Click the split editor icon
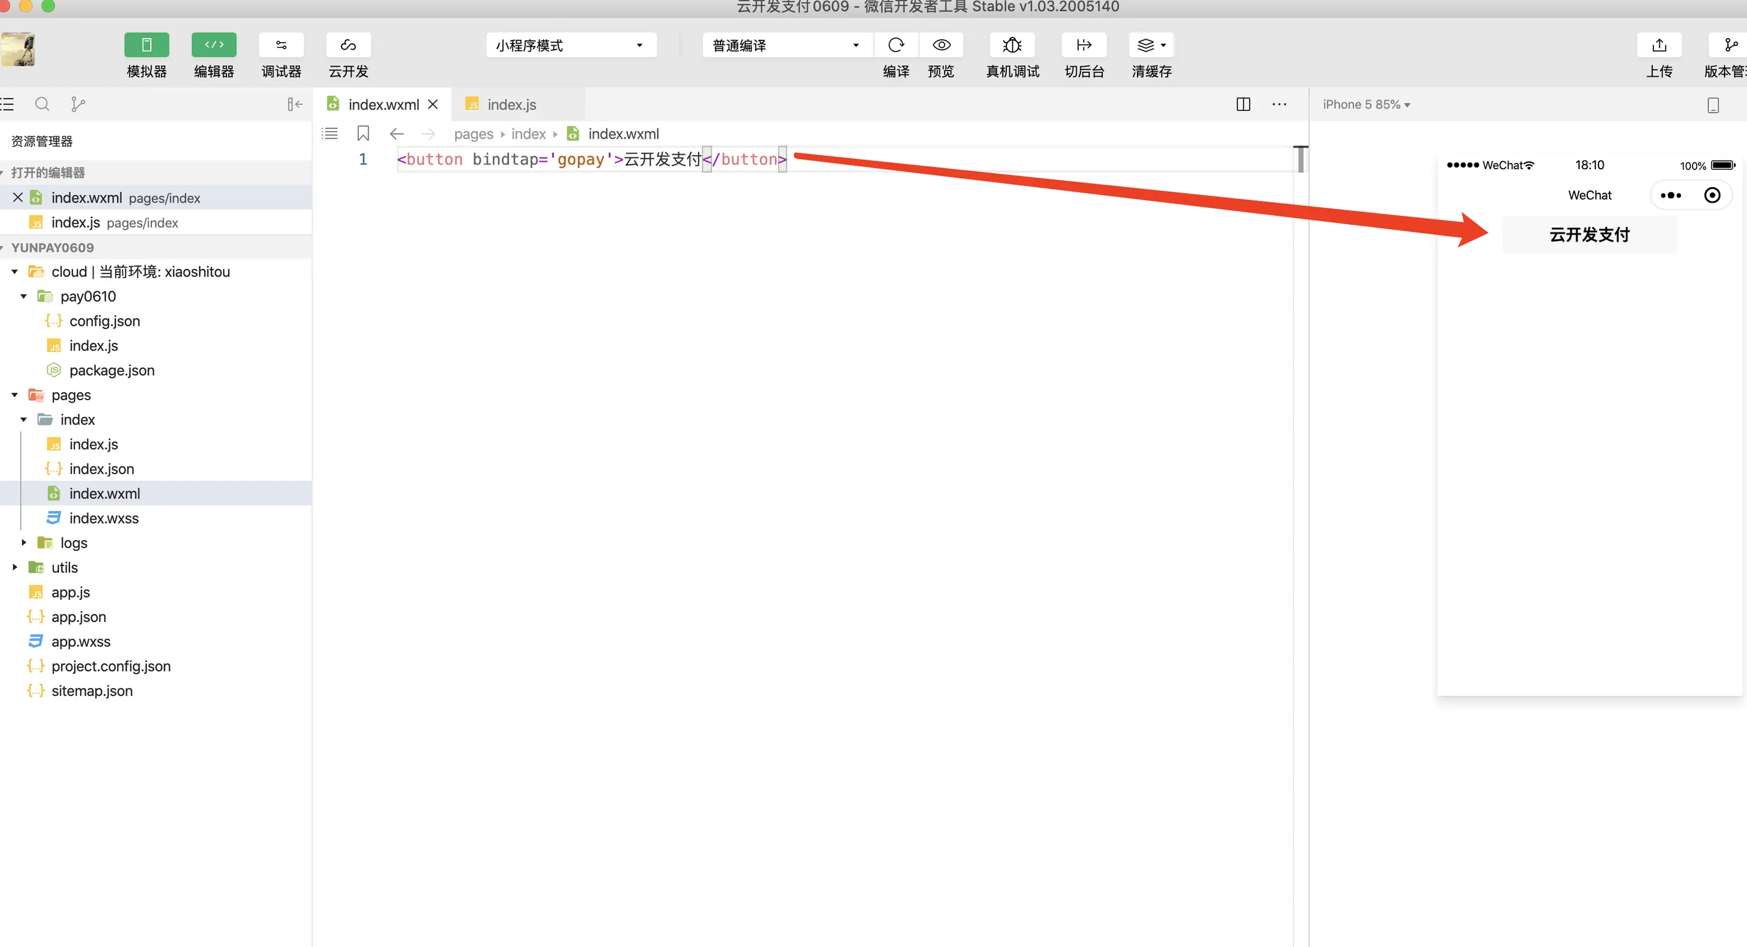Screen dimensions: 1747x947 [1243, 105]
